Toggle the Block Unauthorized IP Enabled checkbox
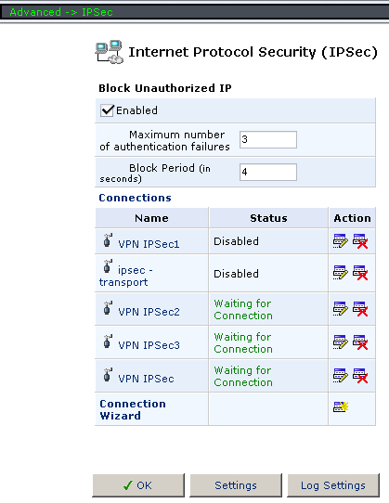The height and width of the screenshot is (503, 389). click(x=107, y=110)
